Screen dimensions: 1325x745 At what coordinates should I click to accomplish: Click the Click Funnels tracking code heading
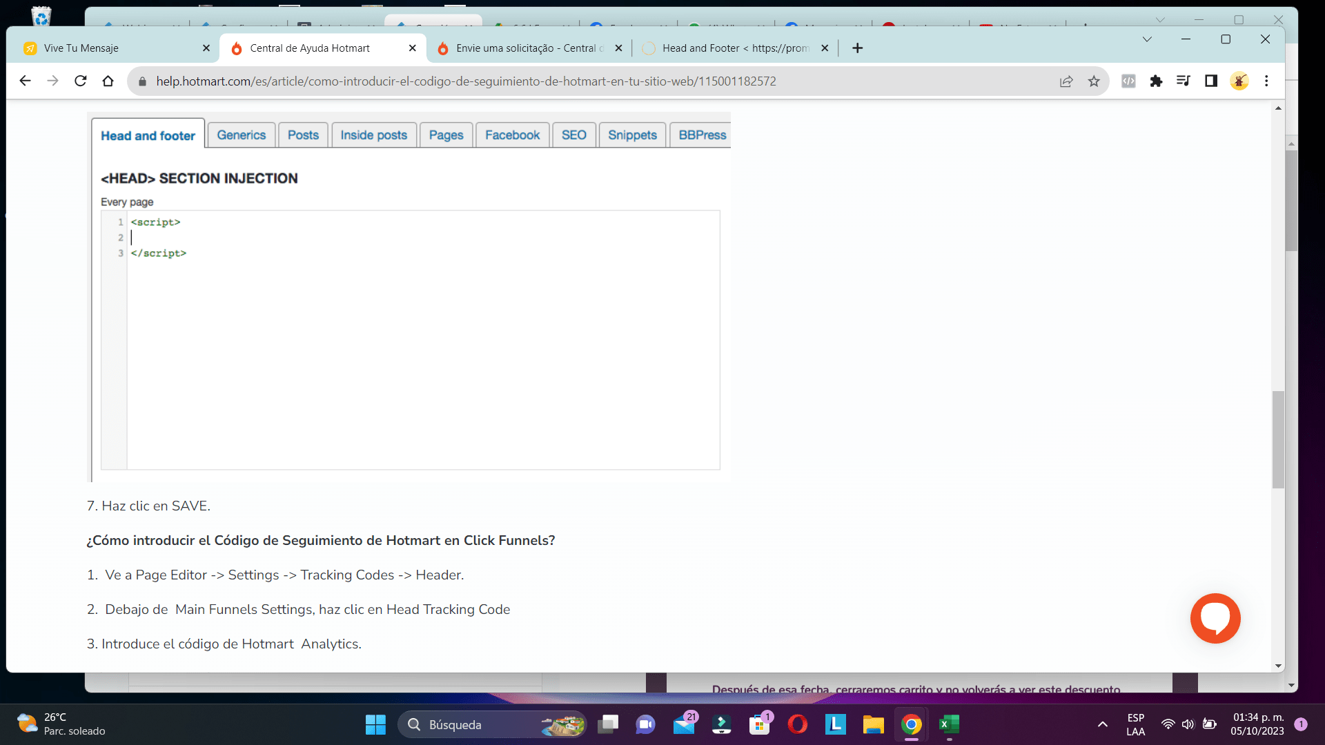(321, 540)
